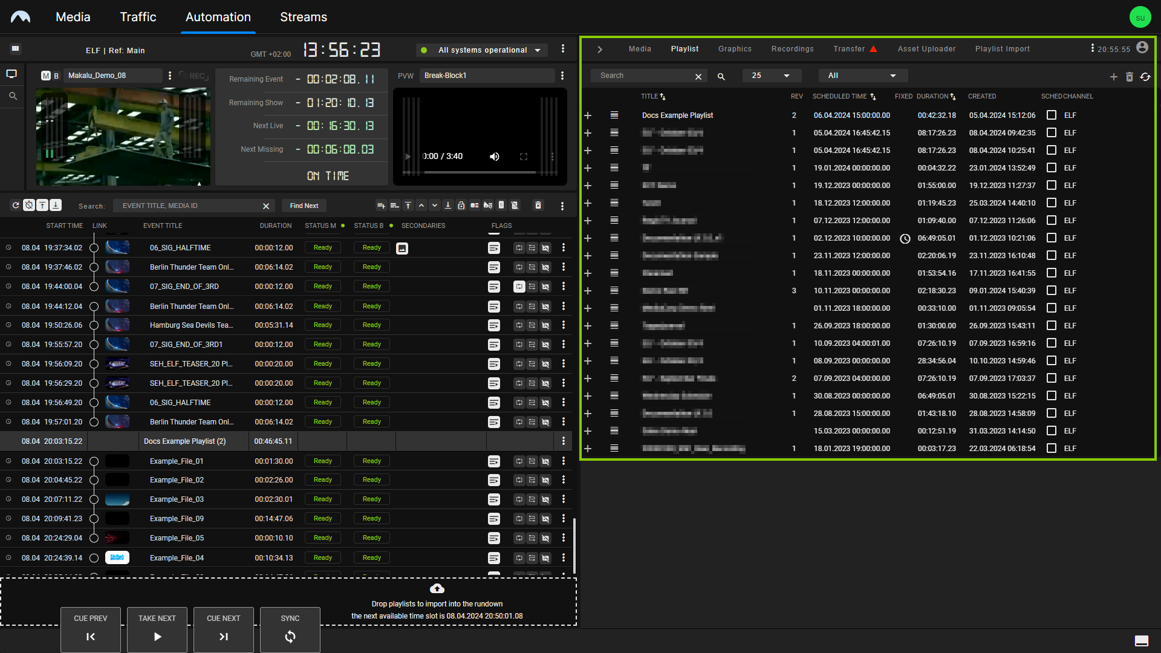
Task: Click the preview volume/speaker slider control
Action: point(495,156)
